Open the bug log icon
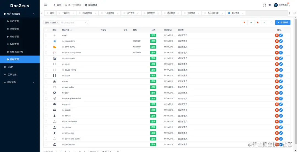Screen dimensions: 297x152 tap(269, 5)
